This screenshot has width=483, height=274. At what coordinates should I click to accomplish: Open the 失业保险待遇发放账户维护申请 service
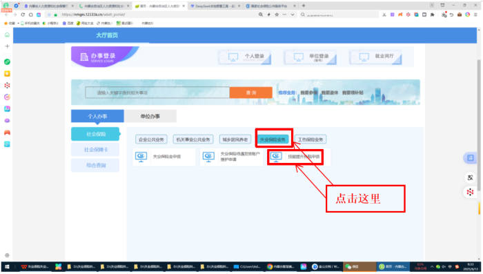point(232,157)
